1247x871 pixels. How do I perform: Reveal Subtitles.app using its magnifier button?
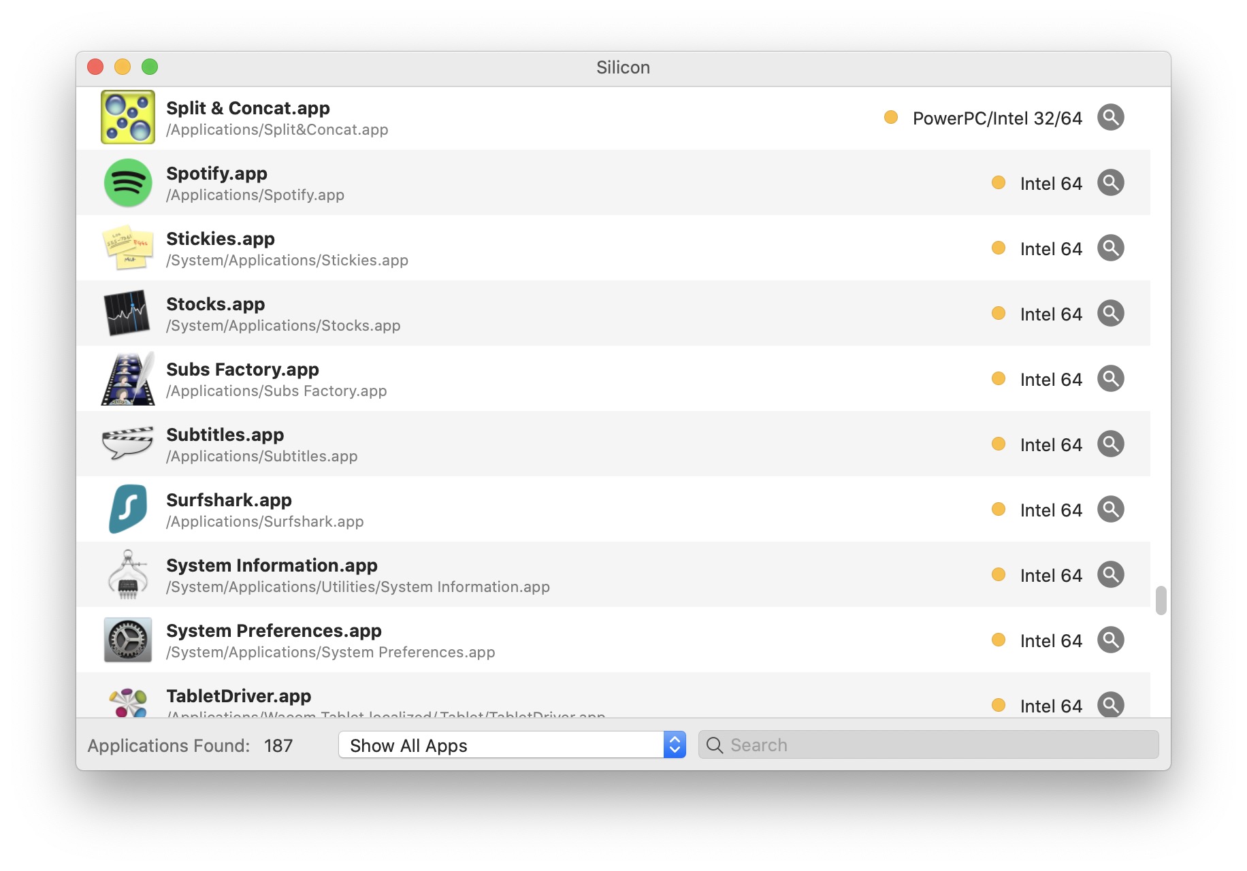pyautogui.click(x=1110, y=444)
